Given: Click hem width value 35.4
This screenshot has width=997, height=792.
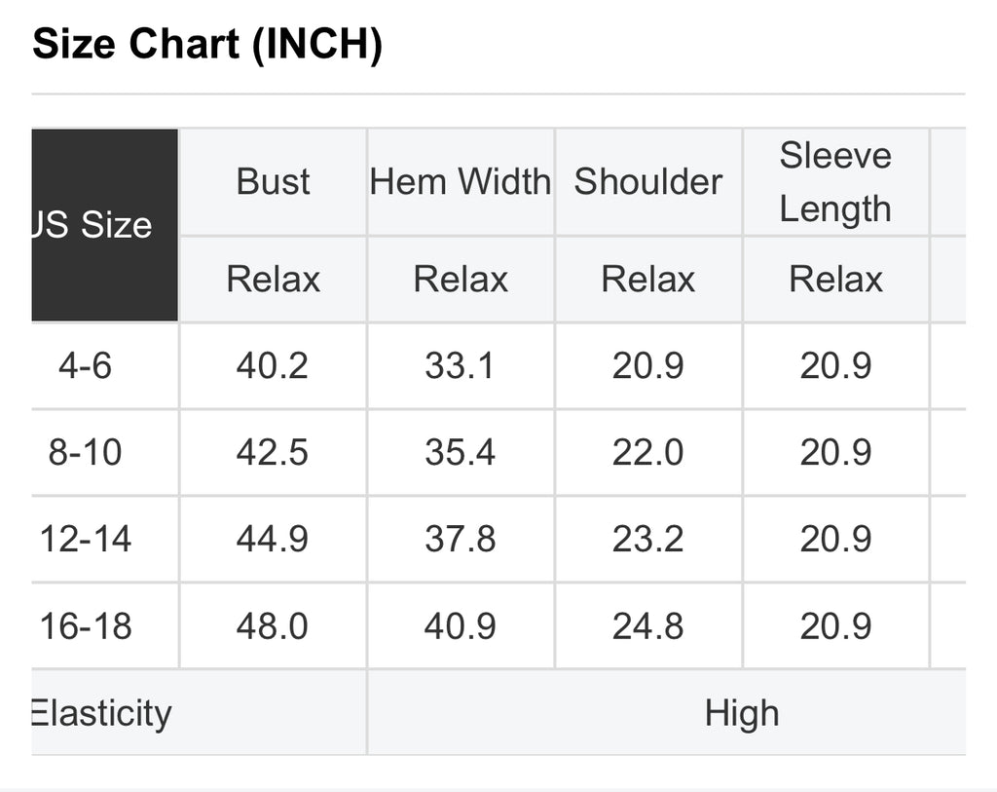Looking at the screenshot, I should point(461,452).
